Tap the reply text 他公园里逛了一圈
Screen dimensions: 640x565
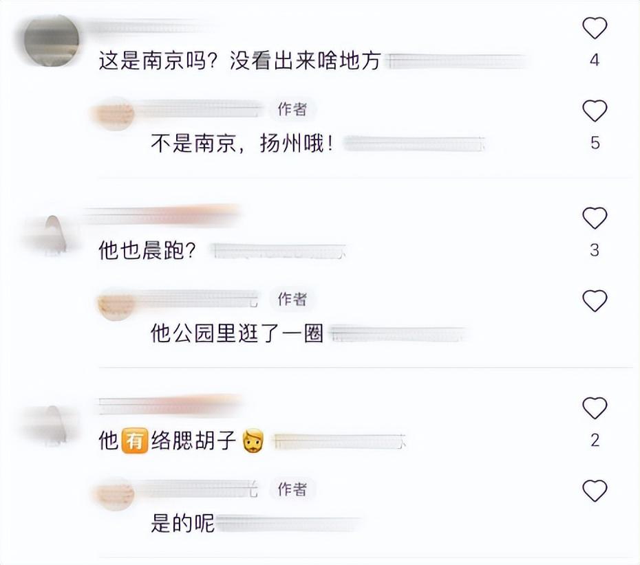click(x=237, y=333)
